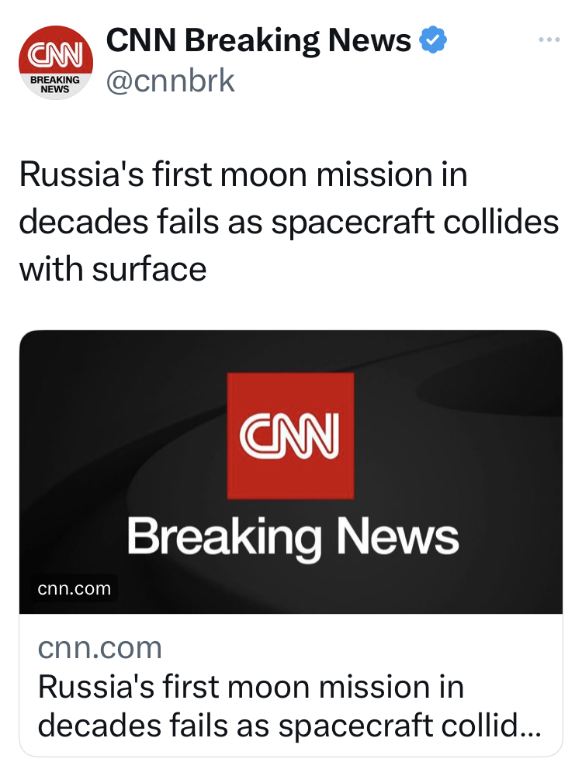
Task: Open the three-dot more options menu
Action: coord(549,40)
